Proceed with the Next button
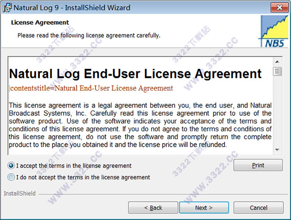Viewport: 291px width, 220px height. pos(204,207)
